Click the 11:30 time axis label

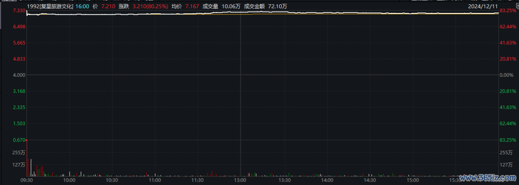click(x=198, y=180)
